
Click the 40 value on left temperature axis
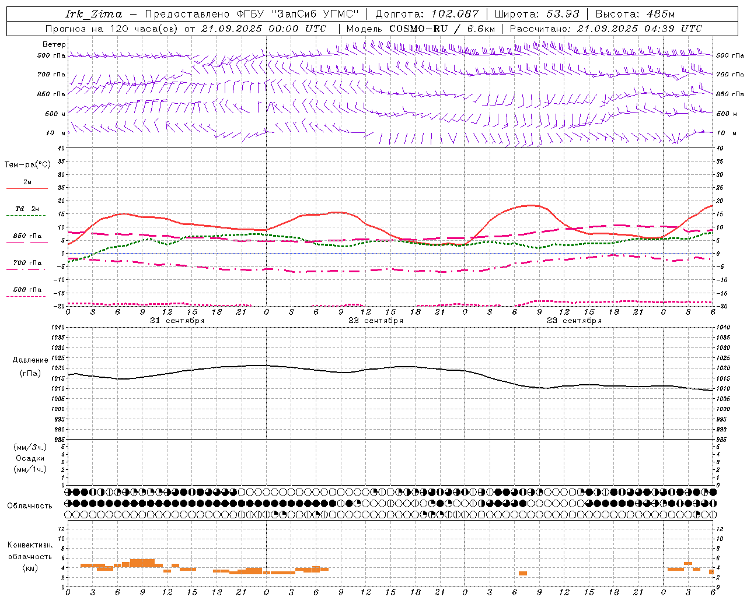[x=61, y=149]
